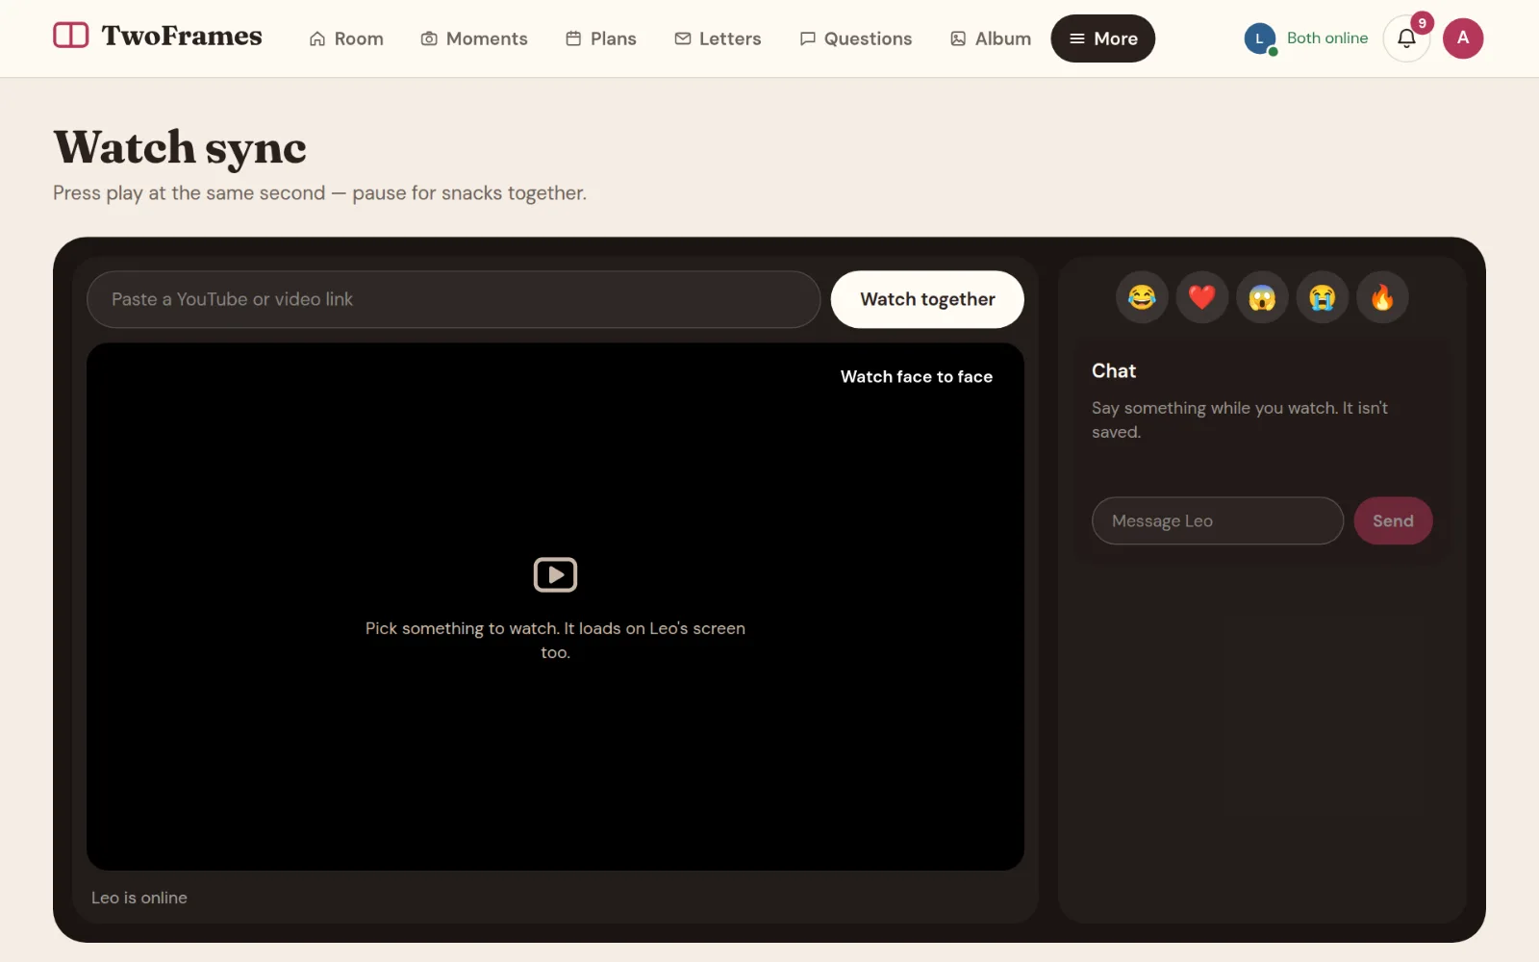Click the Watch together button

point(927,299)
